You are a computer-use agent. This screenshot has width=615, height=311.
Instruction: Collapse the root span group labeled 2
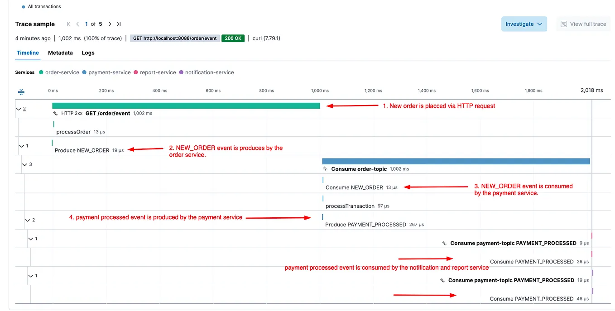click(19, 109)
